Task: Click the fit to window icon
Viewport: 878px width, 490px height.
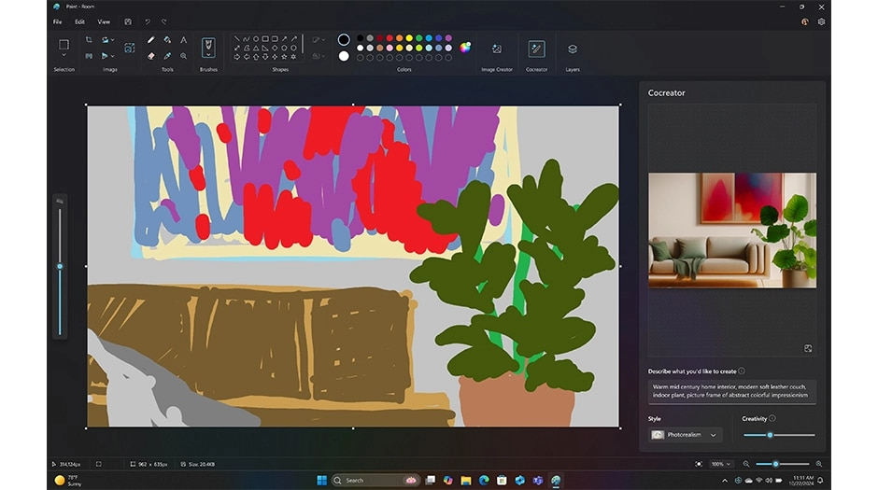Action: coord(699,464)
